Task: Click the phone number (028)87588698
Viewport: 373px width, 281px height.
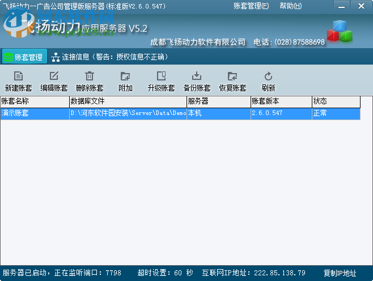Action: click(299, 42)
